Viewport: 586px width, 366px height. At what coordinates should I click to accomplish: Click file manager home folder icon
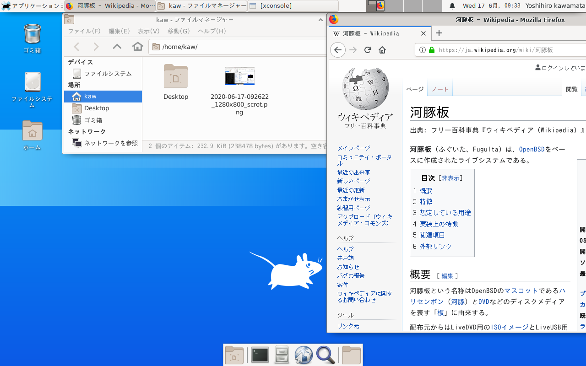pos(137,47)
